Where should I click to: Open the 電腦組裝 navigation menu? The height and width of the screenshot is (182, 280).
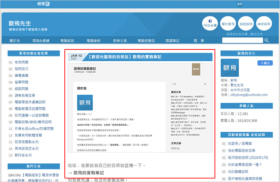click(67, 41)
